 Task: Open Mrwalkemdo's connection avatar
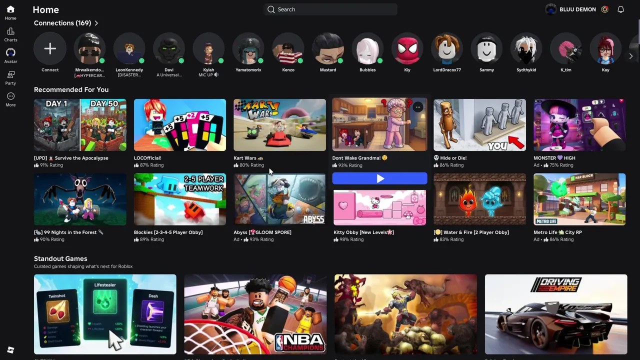(x=89, y=48)
